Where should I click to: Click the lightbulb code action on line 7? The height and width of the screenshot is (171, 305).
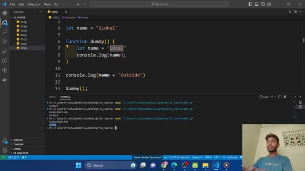tap(67, 47)
